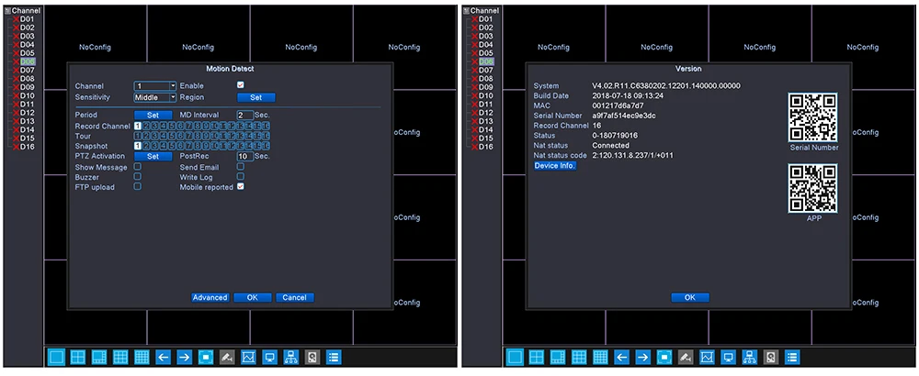Click full-screen icon on Motion Detect screen toolbar
Viewport: 919px width, 376px height.
click(x=206, y=357)
